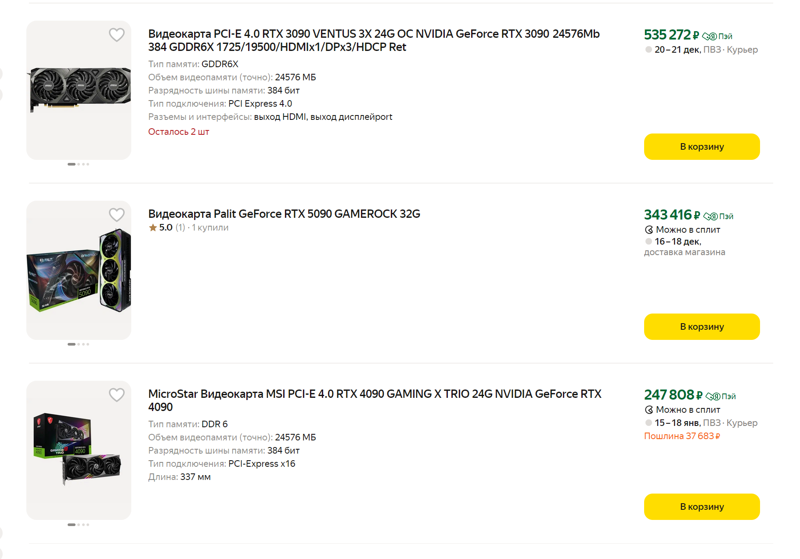Image resolution: width=800 pixels, height=559 pixels.
Task: Click the Split icon under the 343 416 ₽ price
Action: click(649, 230)
